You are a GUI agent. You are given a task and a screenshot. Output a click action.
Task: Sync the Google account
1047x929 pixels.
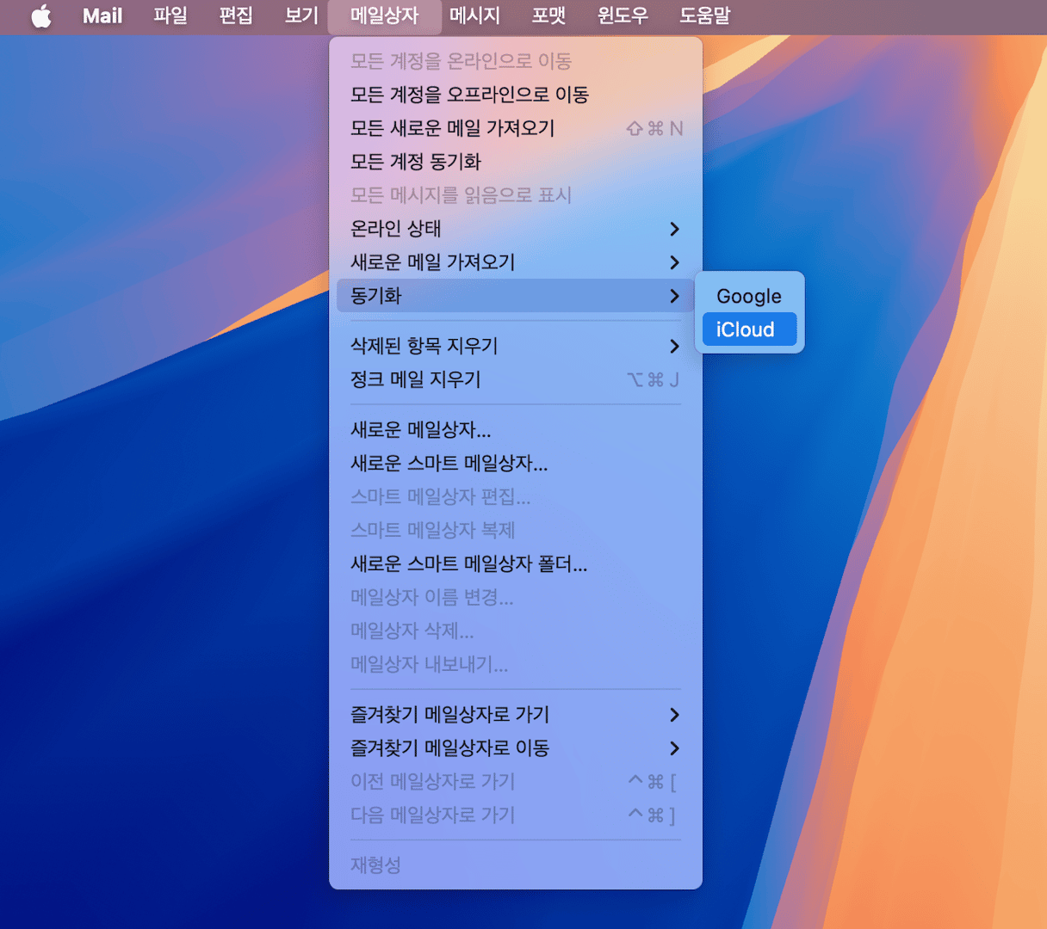749,296
